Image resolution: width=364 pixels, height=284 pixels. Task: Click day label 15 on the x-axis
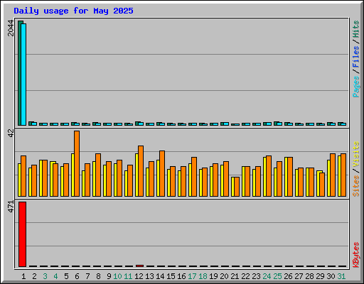pyautogui.click(x=171, y=276)
